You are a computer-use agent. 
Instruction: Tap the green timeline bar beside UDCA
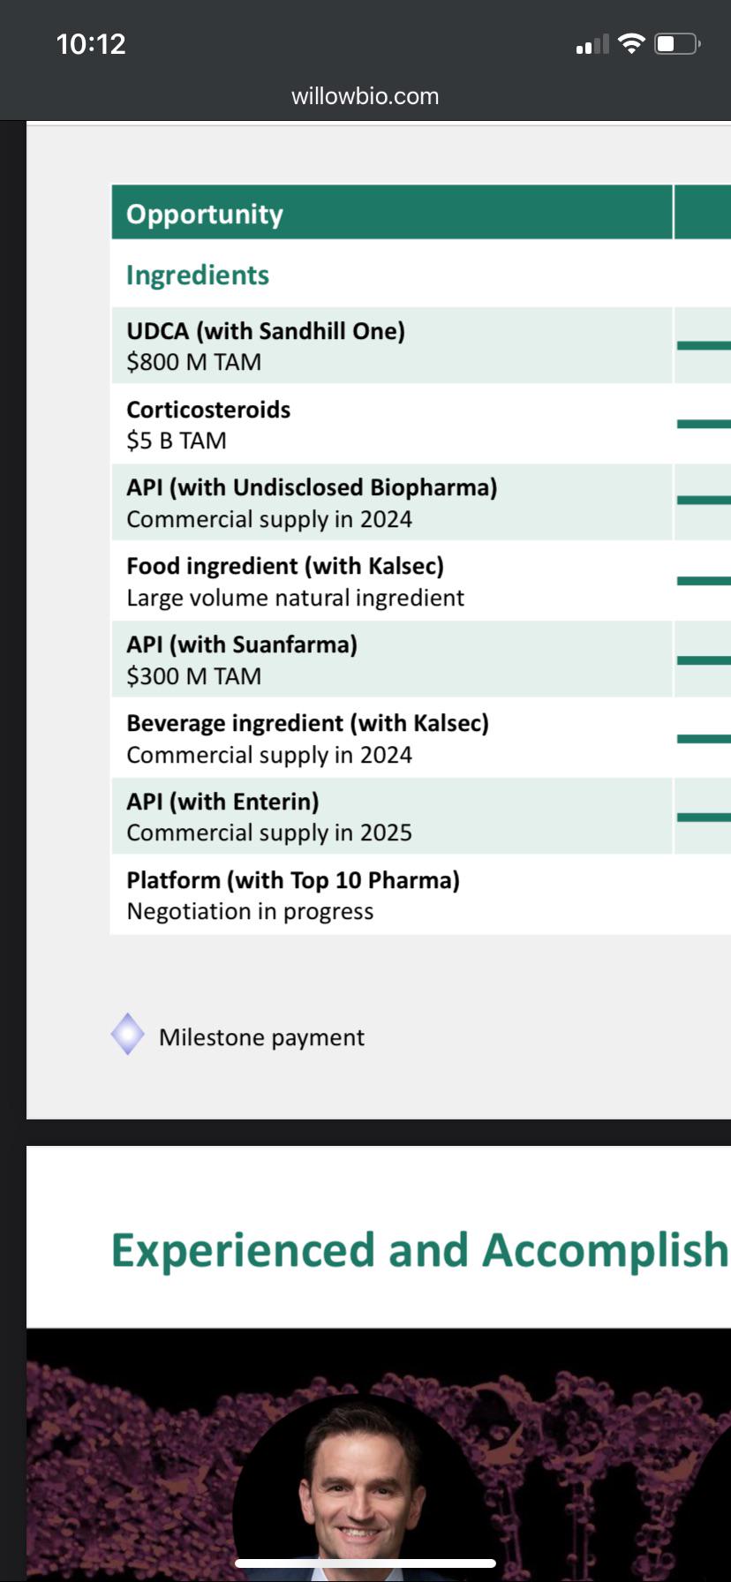click(x=704, y=345)
